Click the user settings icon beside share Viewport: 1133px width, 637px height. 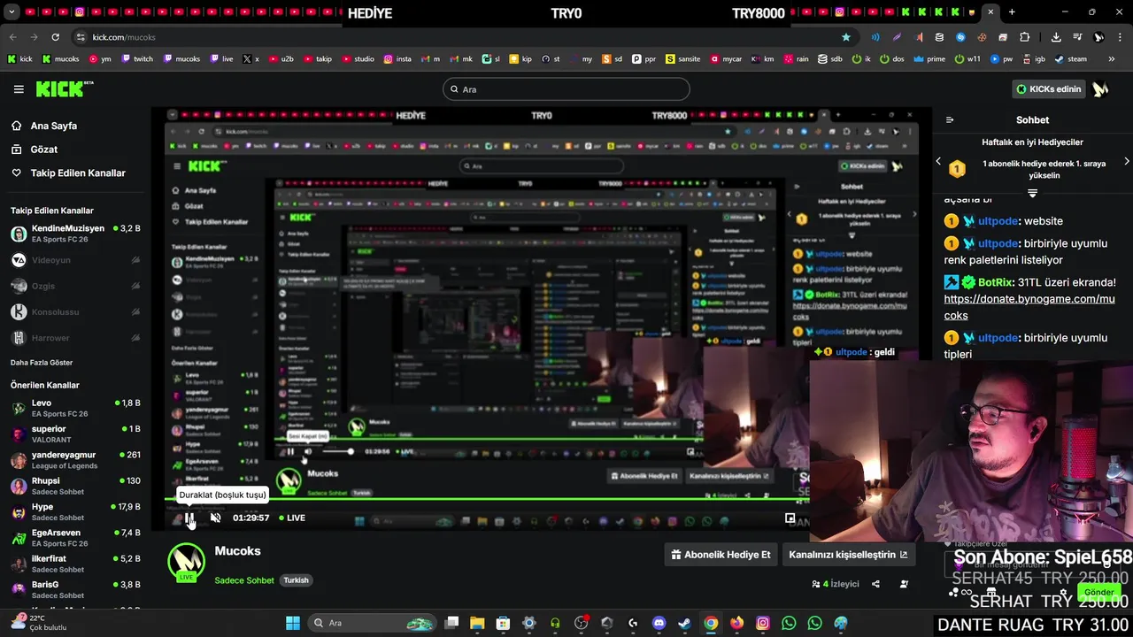(904, 584)
